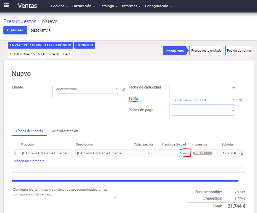Open the Informes menu
Viewport: 257px width, 213px height.
131,6
